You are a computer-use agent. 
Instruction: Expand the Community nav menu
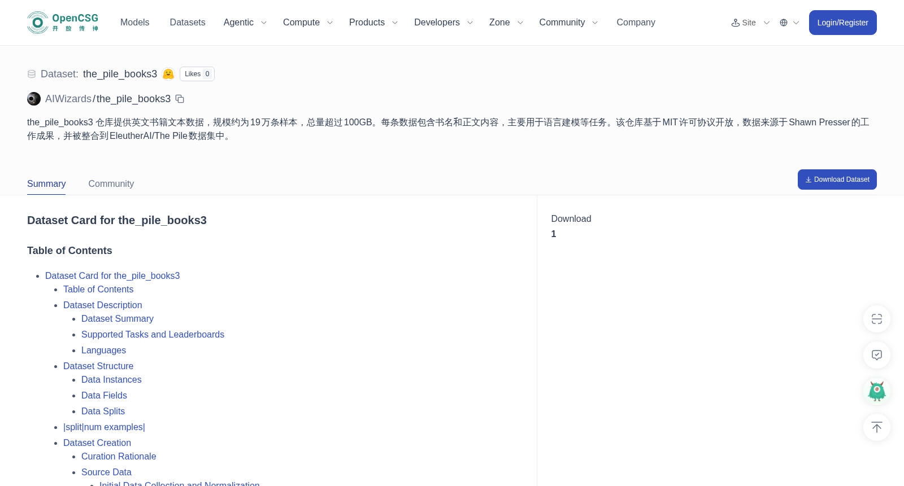(568, 23)
